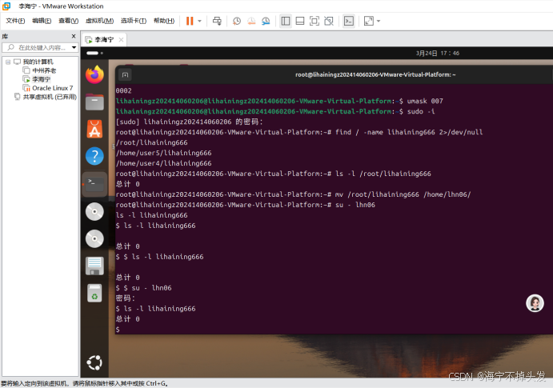Click the status bar Ctrl+G hint text
This screenshot has width=553, height=388.
[x=85, y=383]
